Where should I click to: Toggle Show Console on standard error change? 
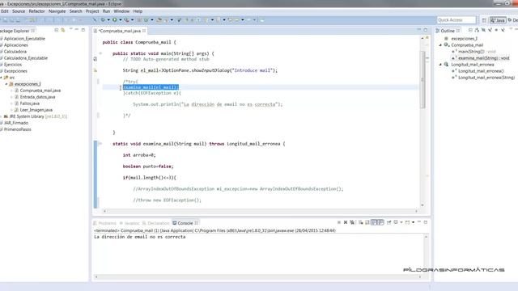[381, 222]
